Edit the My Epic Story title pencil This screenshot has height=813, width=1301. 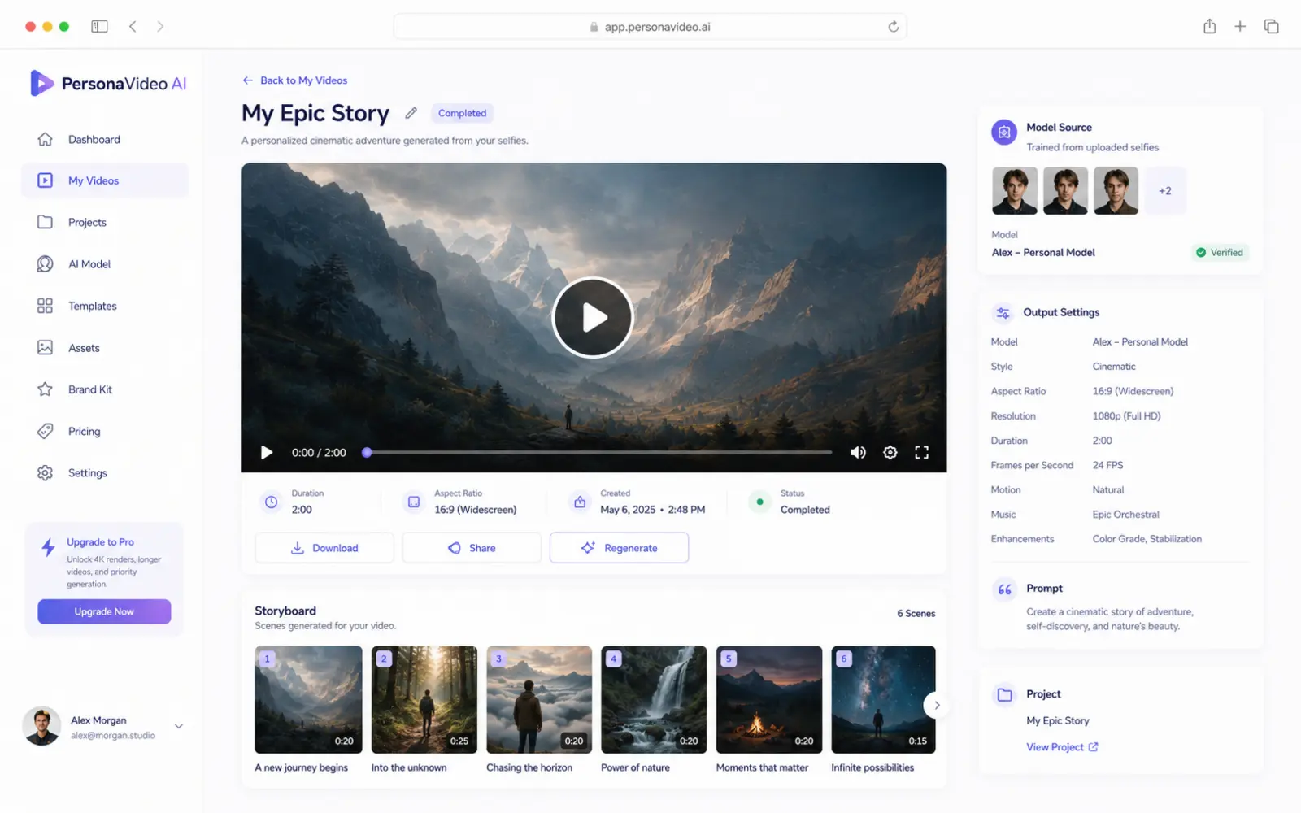point(411,113)
